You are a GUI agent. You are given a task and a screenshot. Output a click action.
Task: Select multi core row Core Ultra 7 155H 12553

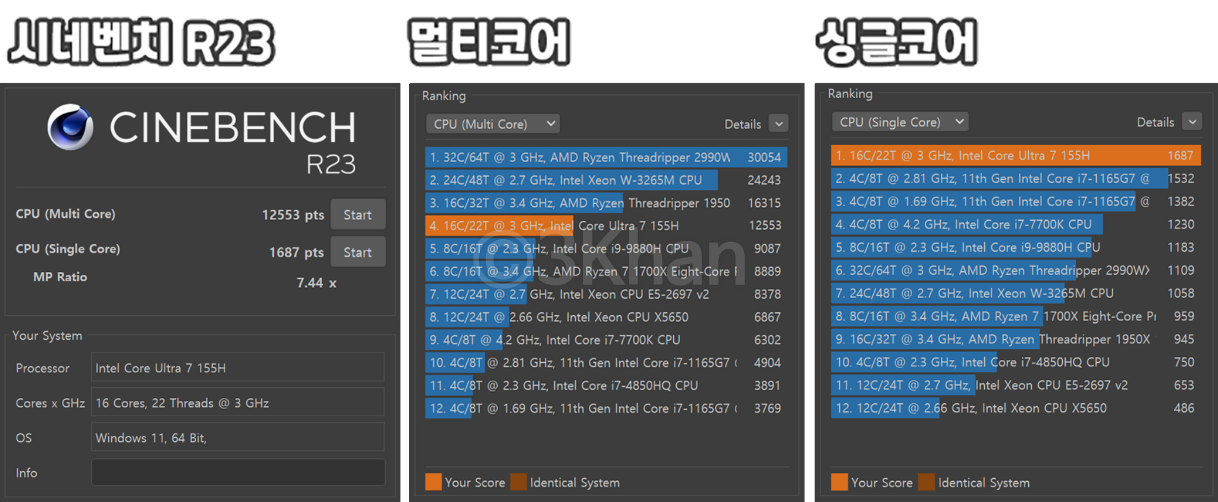(x=606, y=225)
